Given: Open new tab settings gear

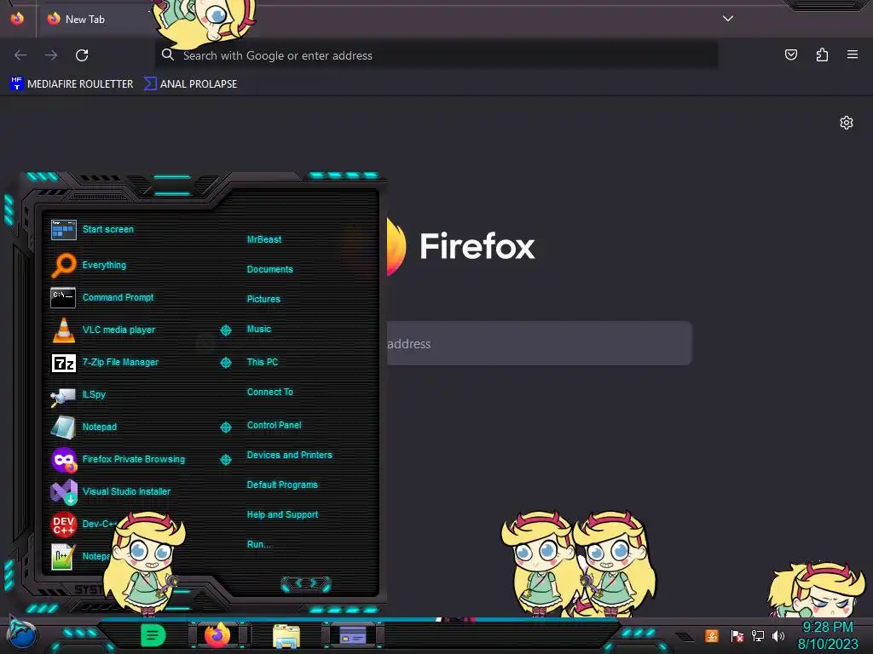Looking at the screenshot, I should (847, 123).
